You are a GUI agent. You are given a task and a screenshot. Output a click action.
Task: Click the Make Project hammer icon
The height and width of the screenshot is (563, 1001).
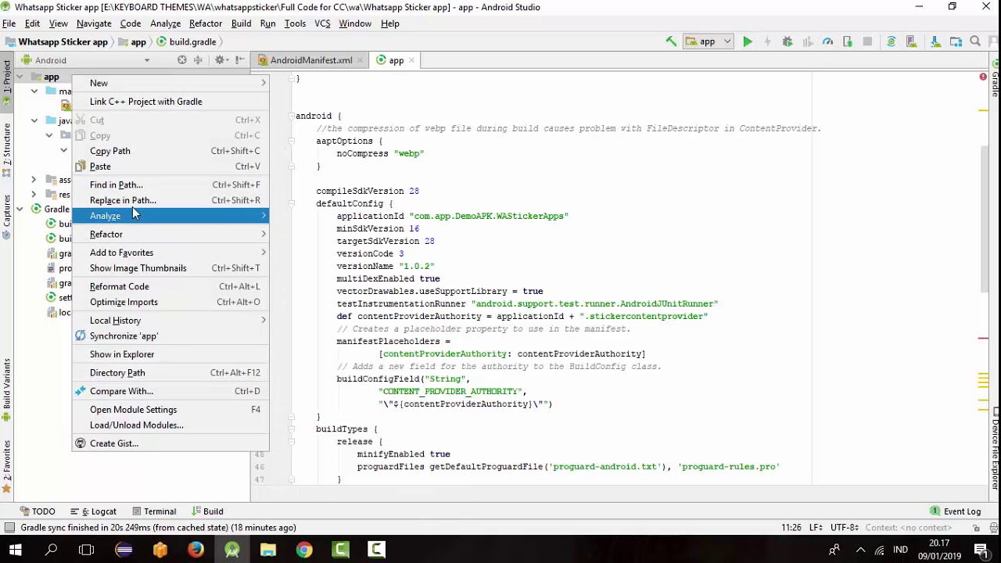point(671,41)
